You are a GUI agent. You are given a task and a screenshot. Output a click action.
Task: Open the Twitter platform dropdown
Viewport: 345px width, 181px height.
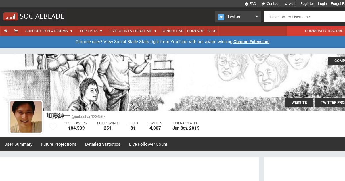point(238,17)
